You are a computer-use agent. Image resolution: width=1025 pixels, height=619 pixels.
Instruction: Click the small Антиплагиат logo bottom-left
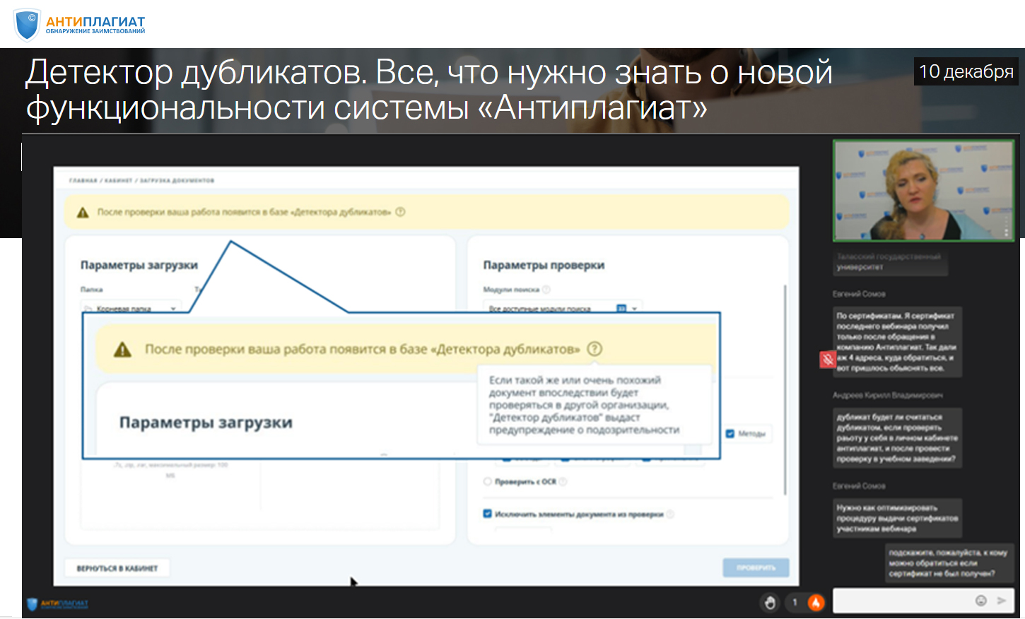click(57, 604)
